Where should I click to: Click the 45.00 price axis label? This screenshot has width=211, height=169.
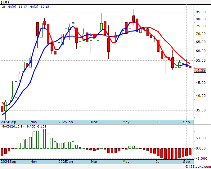pos(201,83)
